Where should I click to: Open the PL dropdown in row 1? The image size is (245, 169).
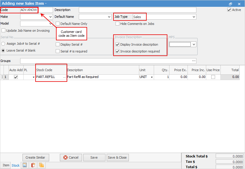tap(33, 77)
